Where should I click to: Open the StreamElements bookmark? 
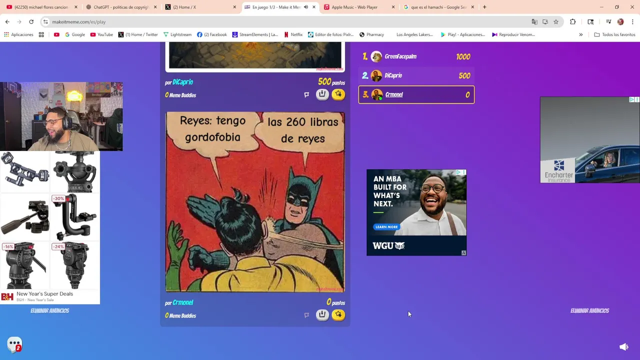[255, 34]
